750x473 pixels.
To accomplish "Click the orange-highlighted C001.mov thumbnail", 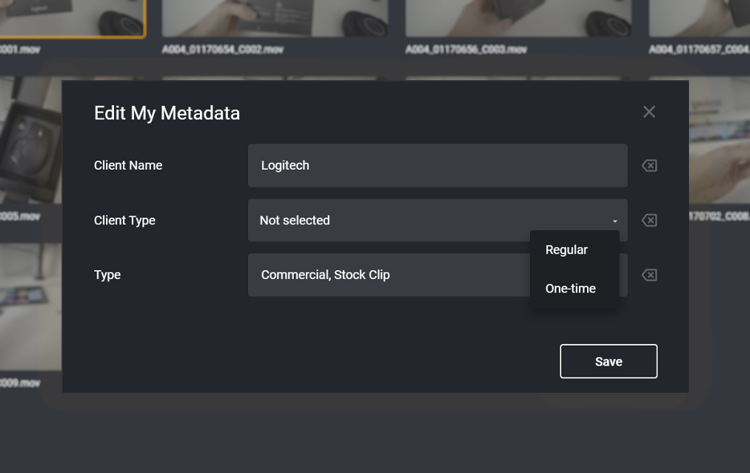I will click(72, 18).
